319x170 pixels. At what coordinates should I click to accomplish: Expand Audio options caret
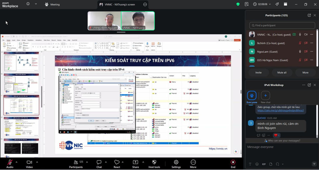tap(17, 162)
